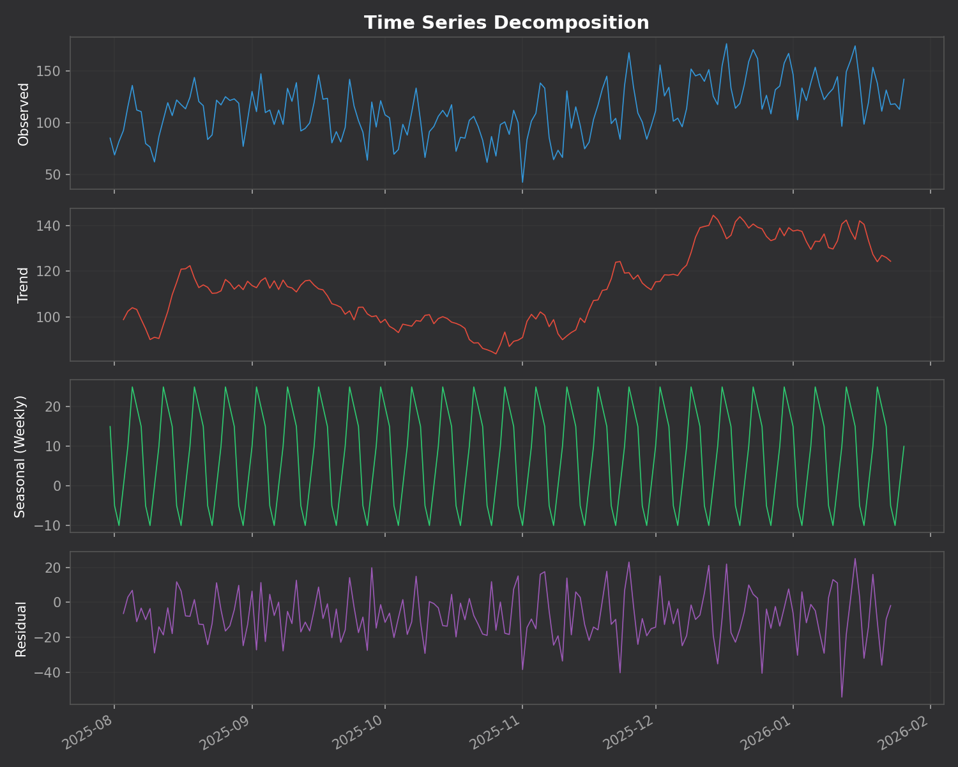958x767 pixels.
Task: Click the 10 tick on Seasonal axis
Action: [x=56, y=446]
